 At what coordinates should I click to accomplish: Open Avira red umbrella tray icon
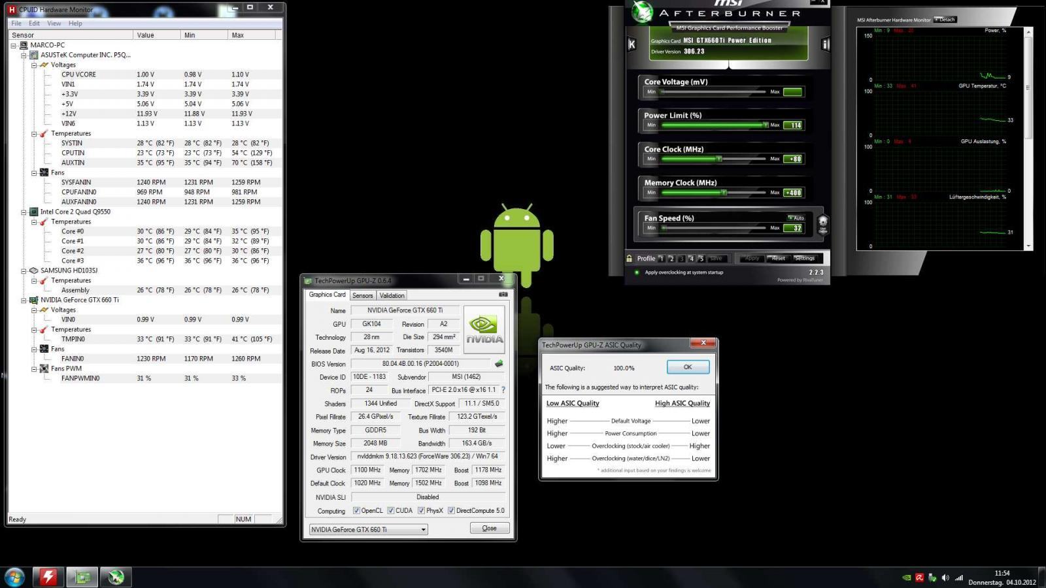919,578
